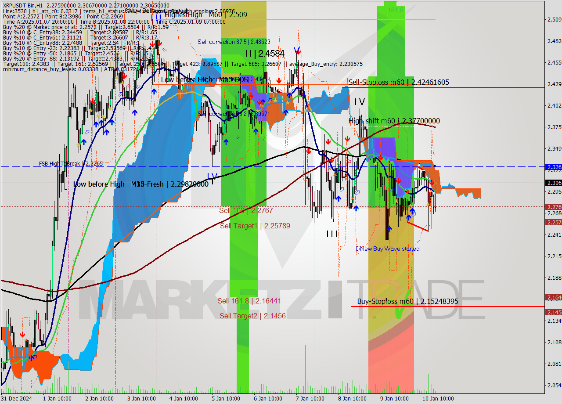Select the Sell 161.8 | 2.16441 label

coord(249,301)
